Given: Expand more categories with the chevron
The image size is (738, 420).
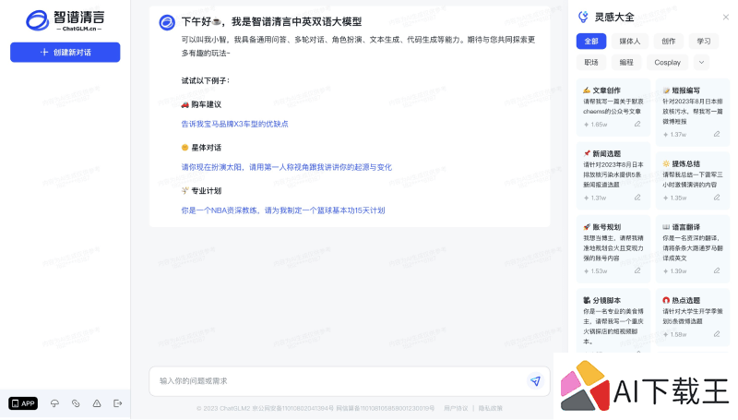Looking at the screenshot, I should click(701, 63).
